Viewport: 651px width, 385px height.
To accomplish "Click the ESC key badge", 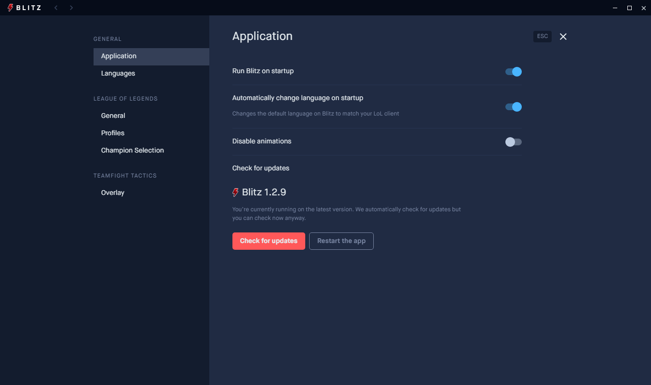I will (542, 37).
